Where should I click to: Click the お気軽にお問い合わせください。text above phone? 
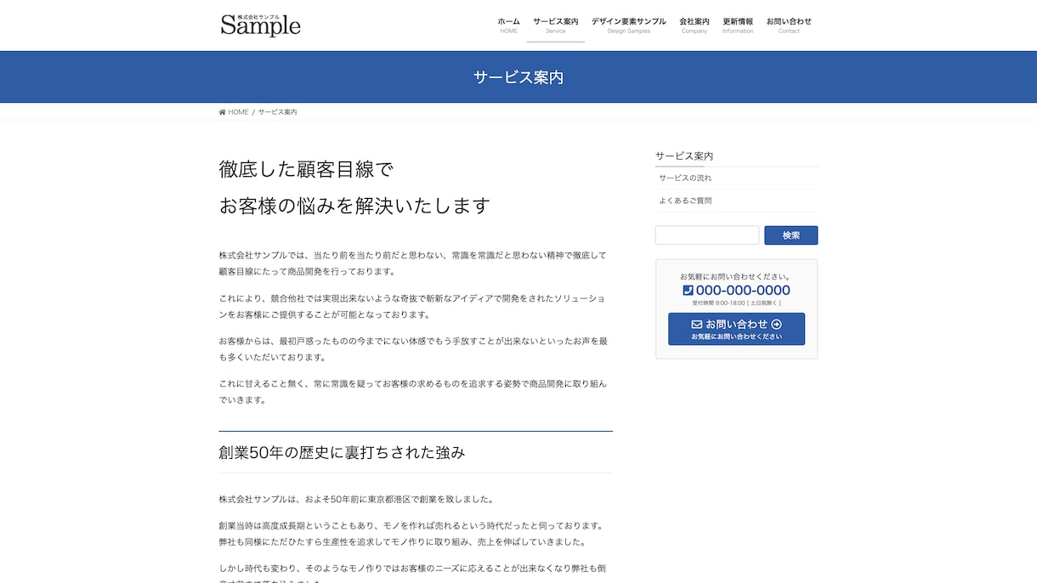pyautogui.click(x=736, y=277)
